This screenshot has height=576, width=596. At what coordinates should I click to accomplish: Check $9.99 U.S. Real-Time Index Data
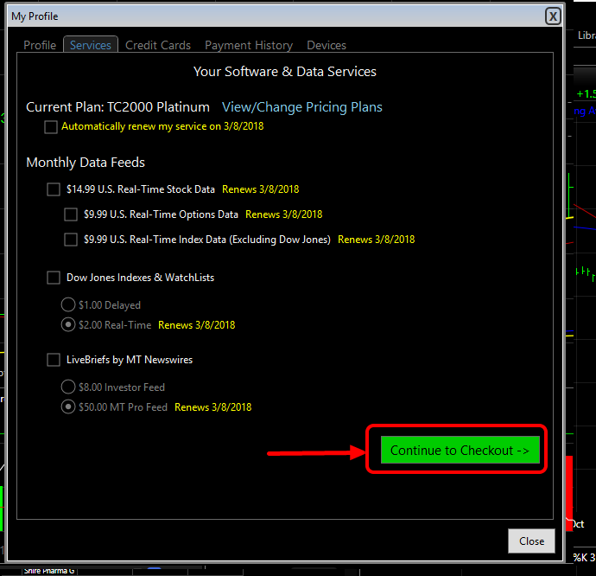coord(71,240)
